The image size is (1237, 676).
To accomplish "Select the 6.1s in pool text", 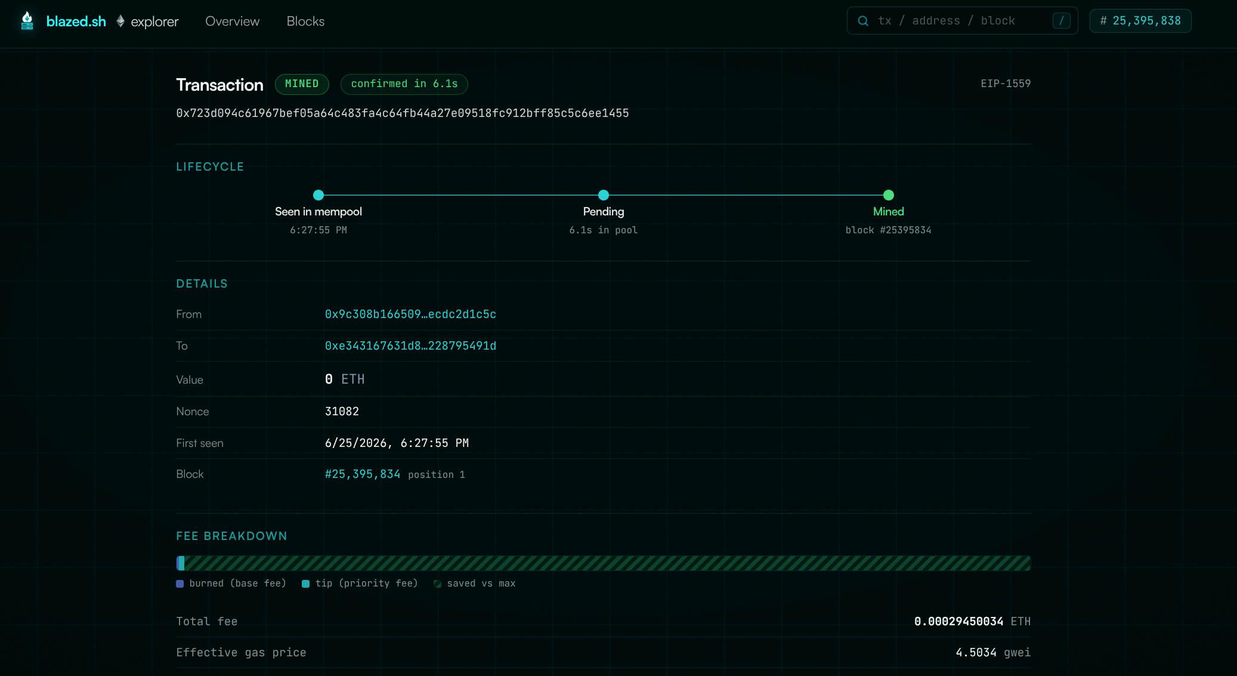I will [604, 230].
